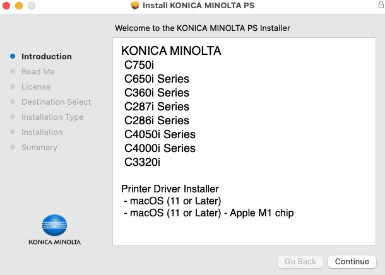Click the greyed-out Go Back button

pyautogui.click(x=300, y=261)
